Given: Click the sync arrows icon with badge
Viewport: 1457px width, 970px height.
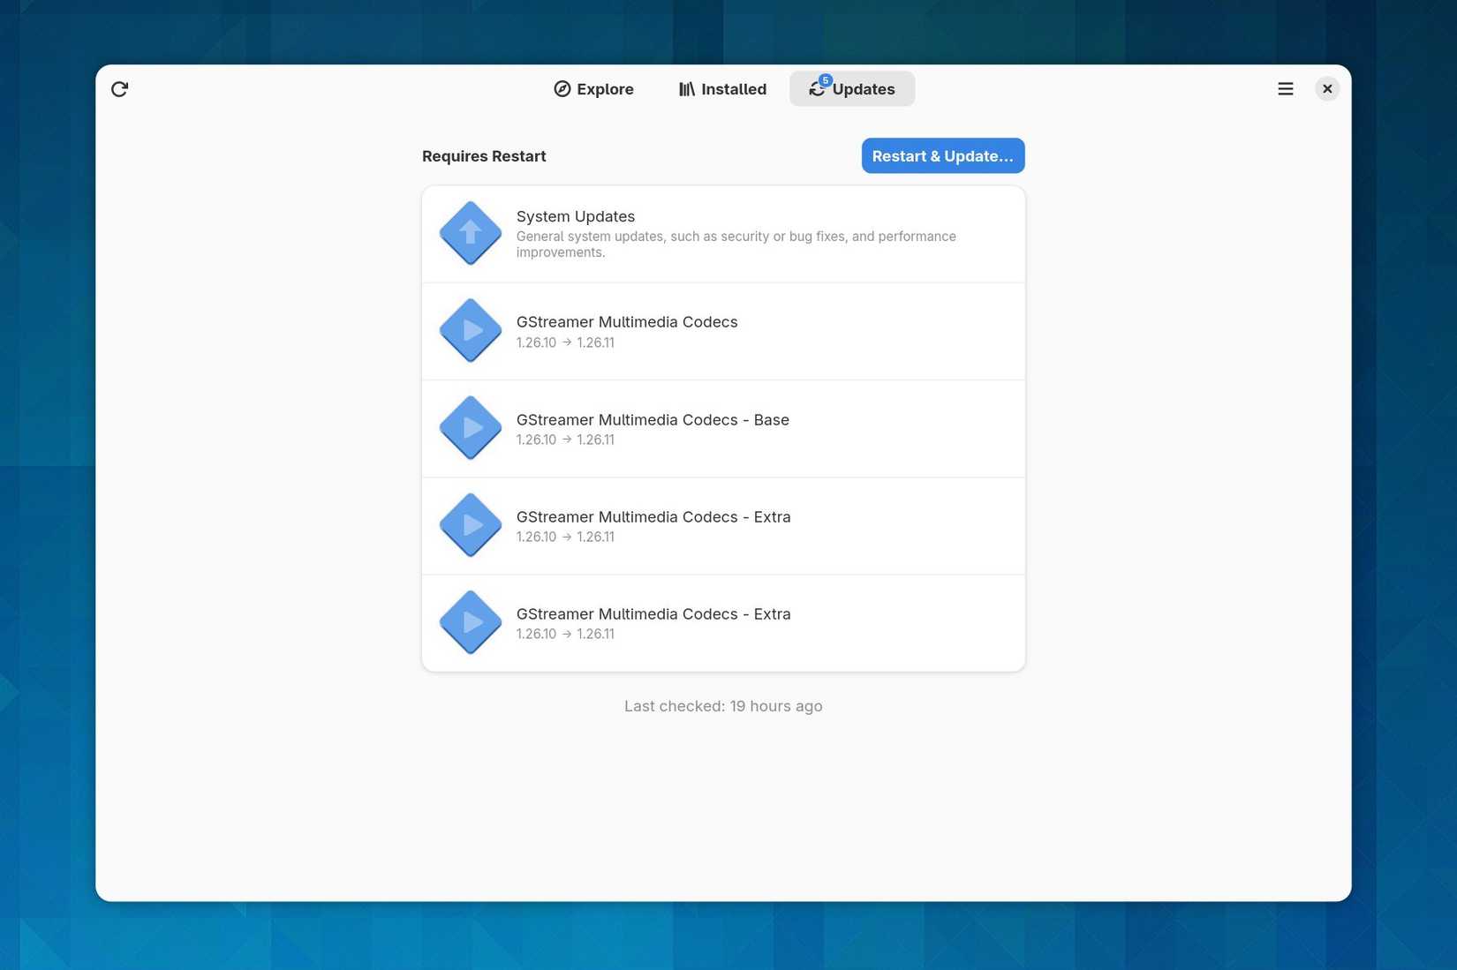Looking at the screenshot, I should [x=817, y=89].
